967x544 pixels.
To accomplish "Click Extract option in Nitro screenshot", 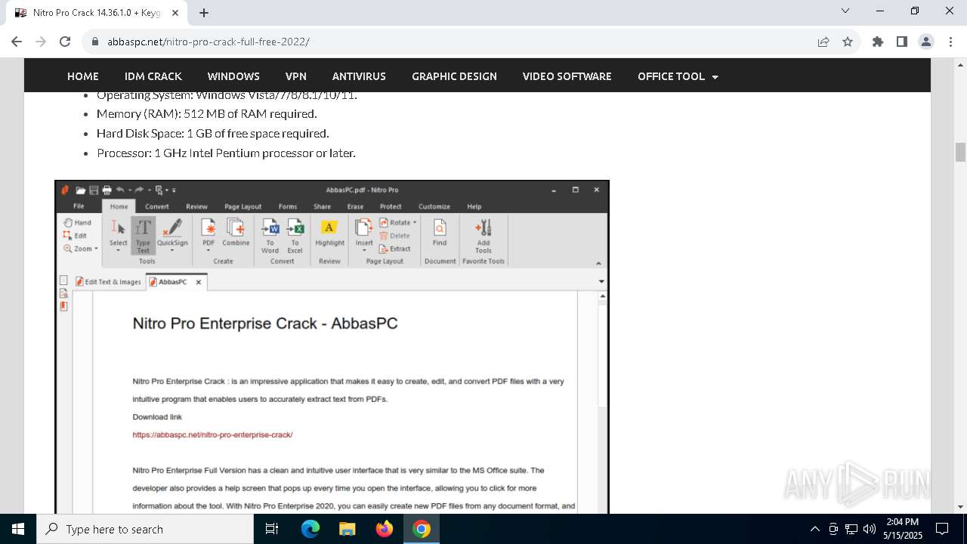I will click(395, 249).
